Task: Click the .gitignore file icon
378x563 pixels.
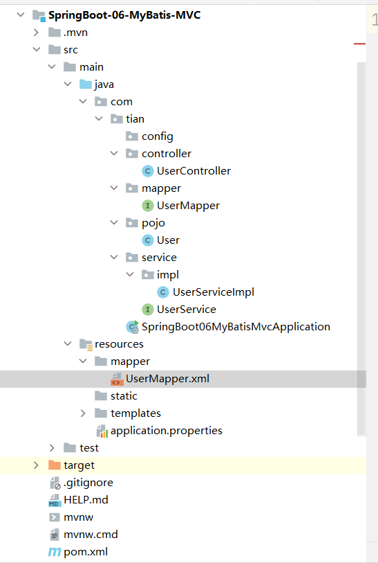Action: (55, 483)
